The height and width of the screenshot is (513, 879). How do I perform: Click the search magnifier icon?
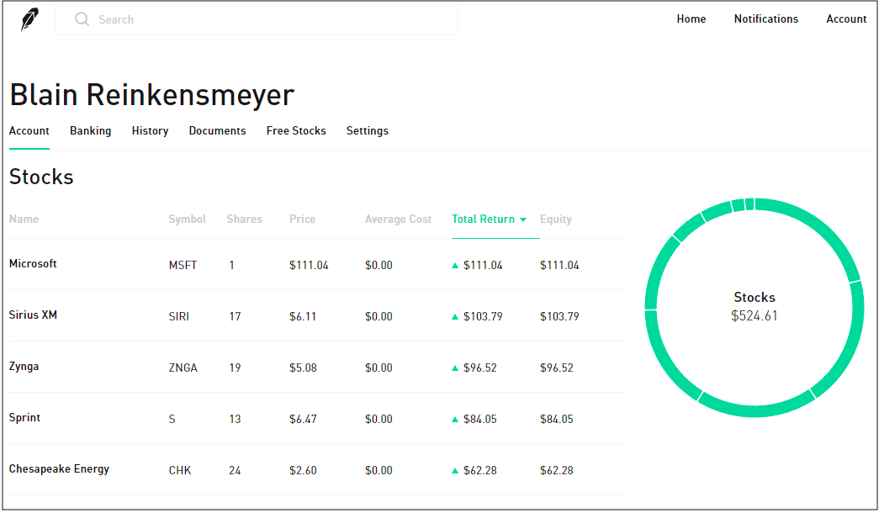[x=82, y=19]
